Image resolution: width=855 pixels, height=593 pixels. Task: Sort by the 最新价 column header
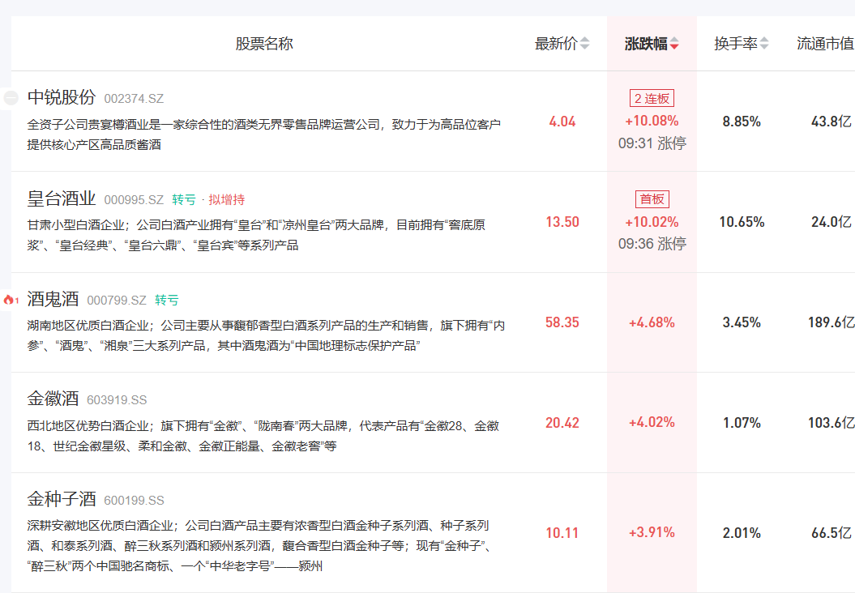tap(556, 44)
